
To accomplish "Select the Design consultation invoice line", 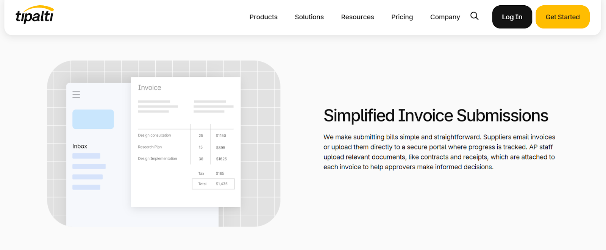I will [x=155, y=136].
